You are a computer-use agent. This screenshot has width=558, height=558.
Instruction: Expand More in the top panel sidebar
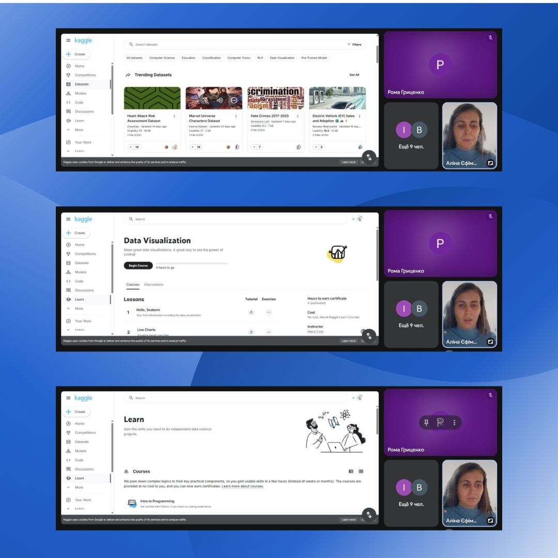coord(79,130)
